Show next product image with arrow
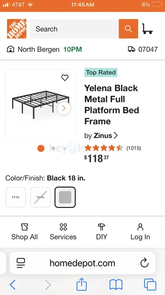The height and width of the screenshot is (295, 165). pos(64,108)
